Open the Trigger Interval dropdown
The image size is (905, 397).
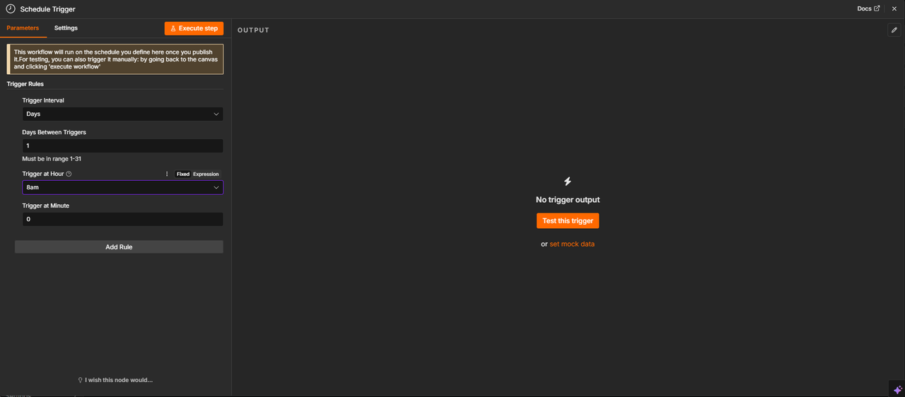click(x=122, y=114)
